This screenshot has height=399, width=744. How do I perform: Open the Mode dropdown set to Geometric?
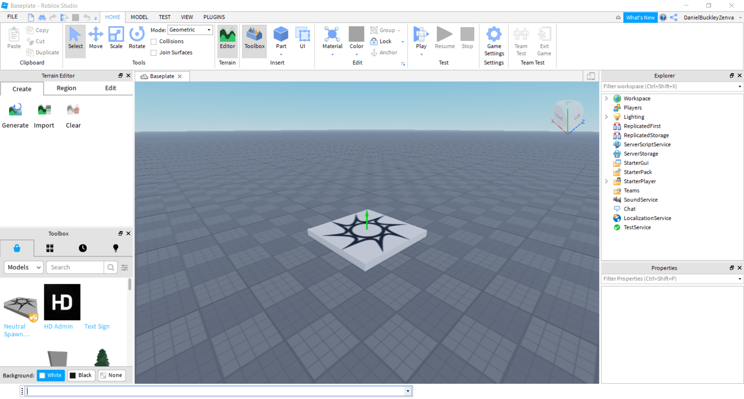190,30
